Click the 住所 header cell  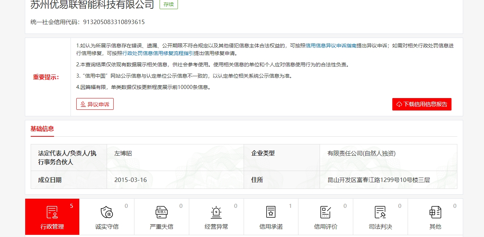tap(282, 180)
